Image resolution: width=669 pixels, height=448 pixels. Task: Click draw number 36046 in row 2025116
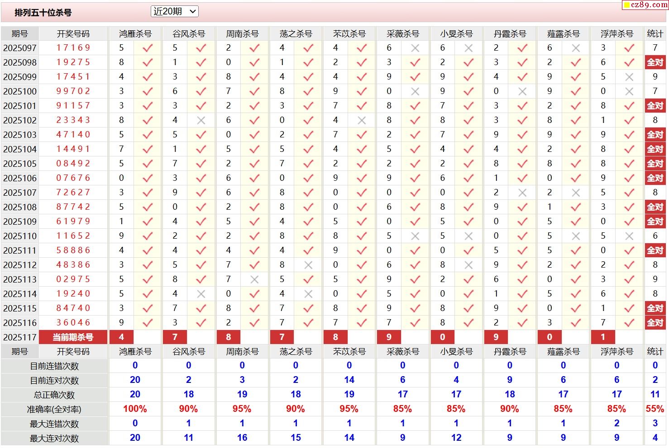tap(73, 323)
